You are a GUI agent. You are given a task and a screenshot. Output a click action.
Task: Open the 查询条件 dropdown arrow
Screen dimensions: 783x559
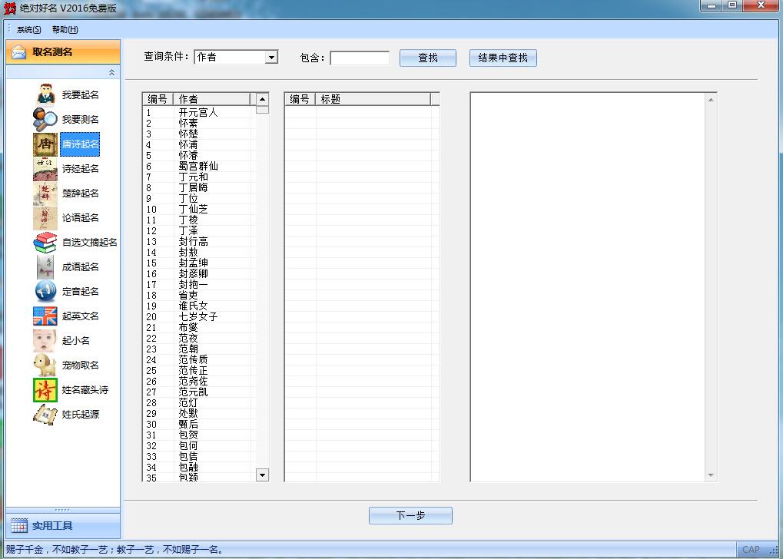pos(271,58)
